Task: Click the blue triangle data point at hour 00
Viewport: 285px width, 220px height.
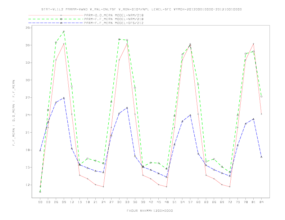Action: [x=40, y=151]
